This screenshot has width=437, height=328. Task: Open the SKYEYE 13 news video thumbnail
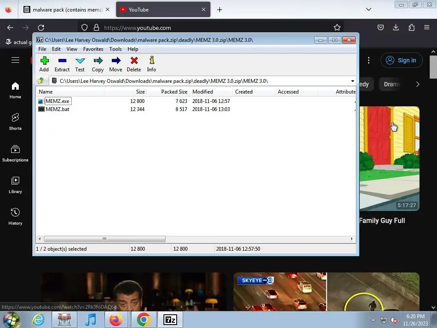(x=326, y=292)
